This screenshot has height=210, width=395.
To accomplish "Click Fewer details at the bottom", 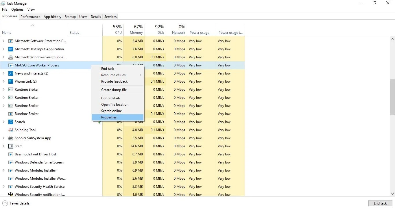I will click(16, 203).
